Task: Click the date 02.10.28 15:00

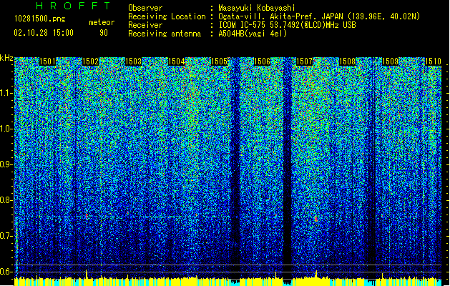Action: [44, 33]
